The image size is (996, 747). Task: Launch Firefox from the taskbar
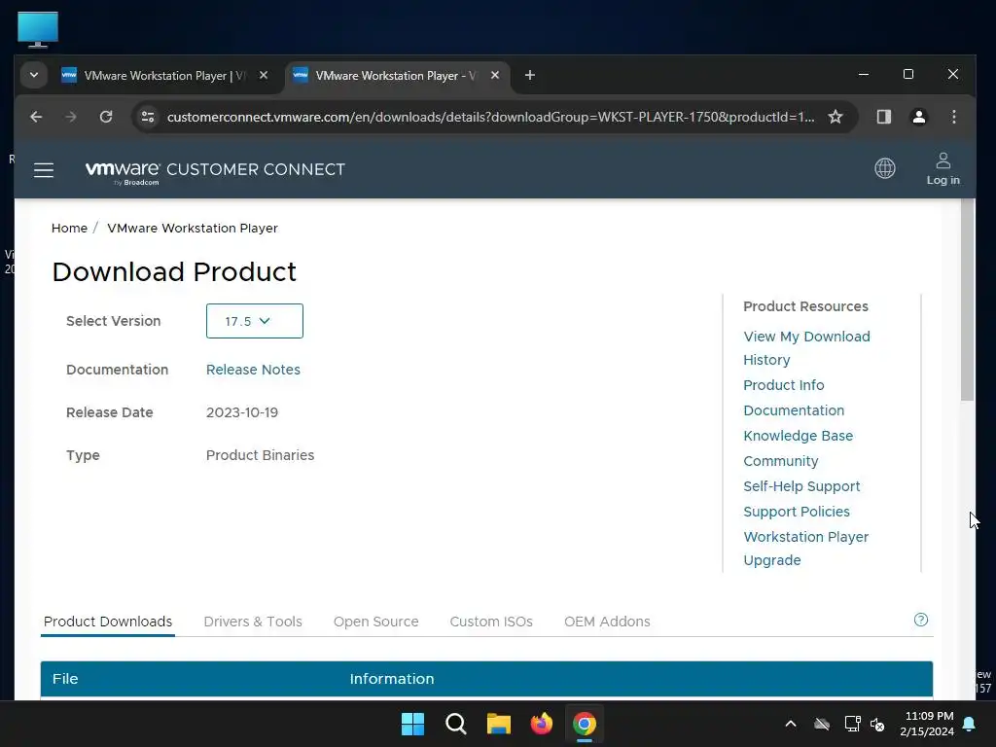pyautogui.click(x=541, y=724)
